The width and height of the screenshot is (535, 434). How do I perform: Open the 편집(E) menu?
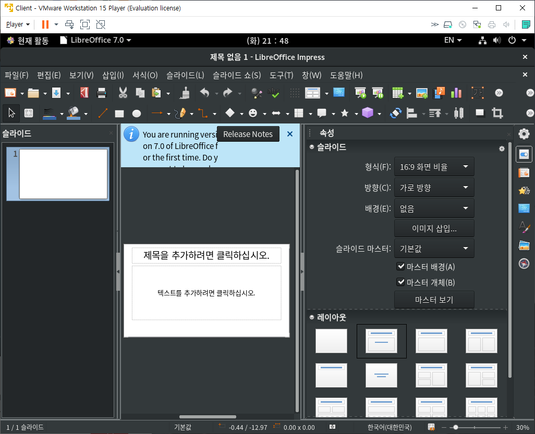click(49, 75)
